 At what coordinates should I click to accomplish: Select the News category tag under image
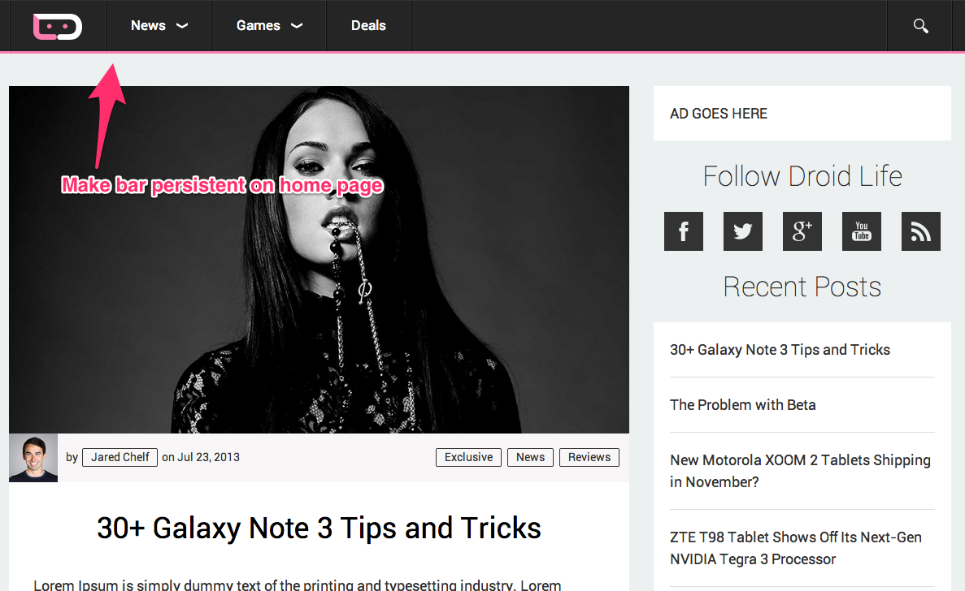pos(531,457)
